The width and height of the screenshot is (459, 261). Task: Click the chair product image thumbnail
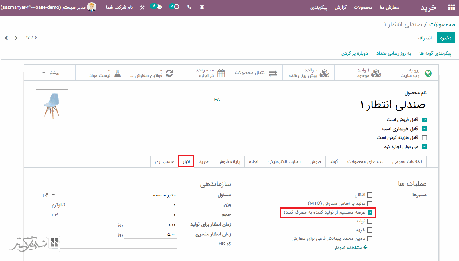click(52, 106)
